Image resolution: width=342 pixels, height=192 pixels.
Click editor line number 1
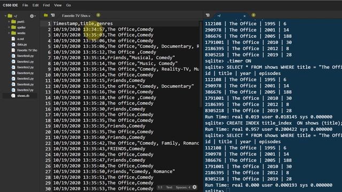click(49, 23)
